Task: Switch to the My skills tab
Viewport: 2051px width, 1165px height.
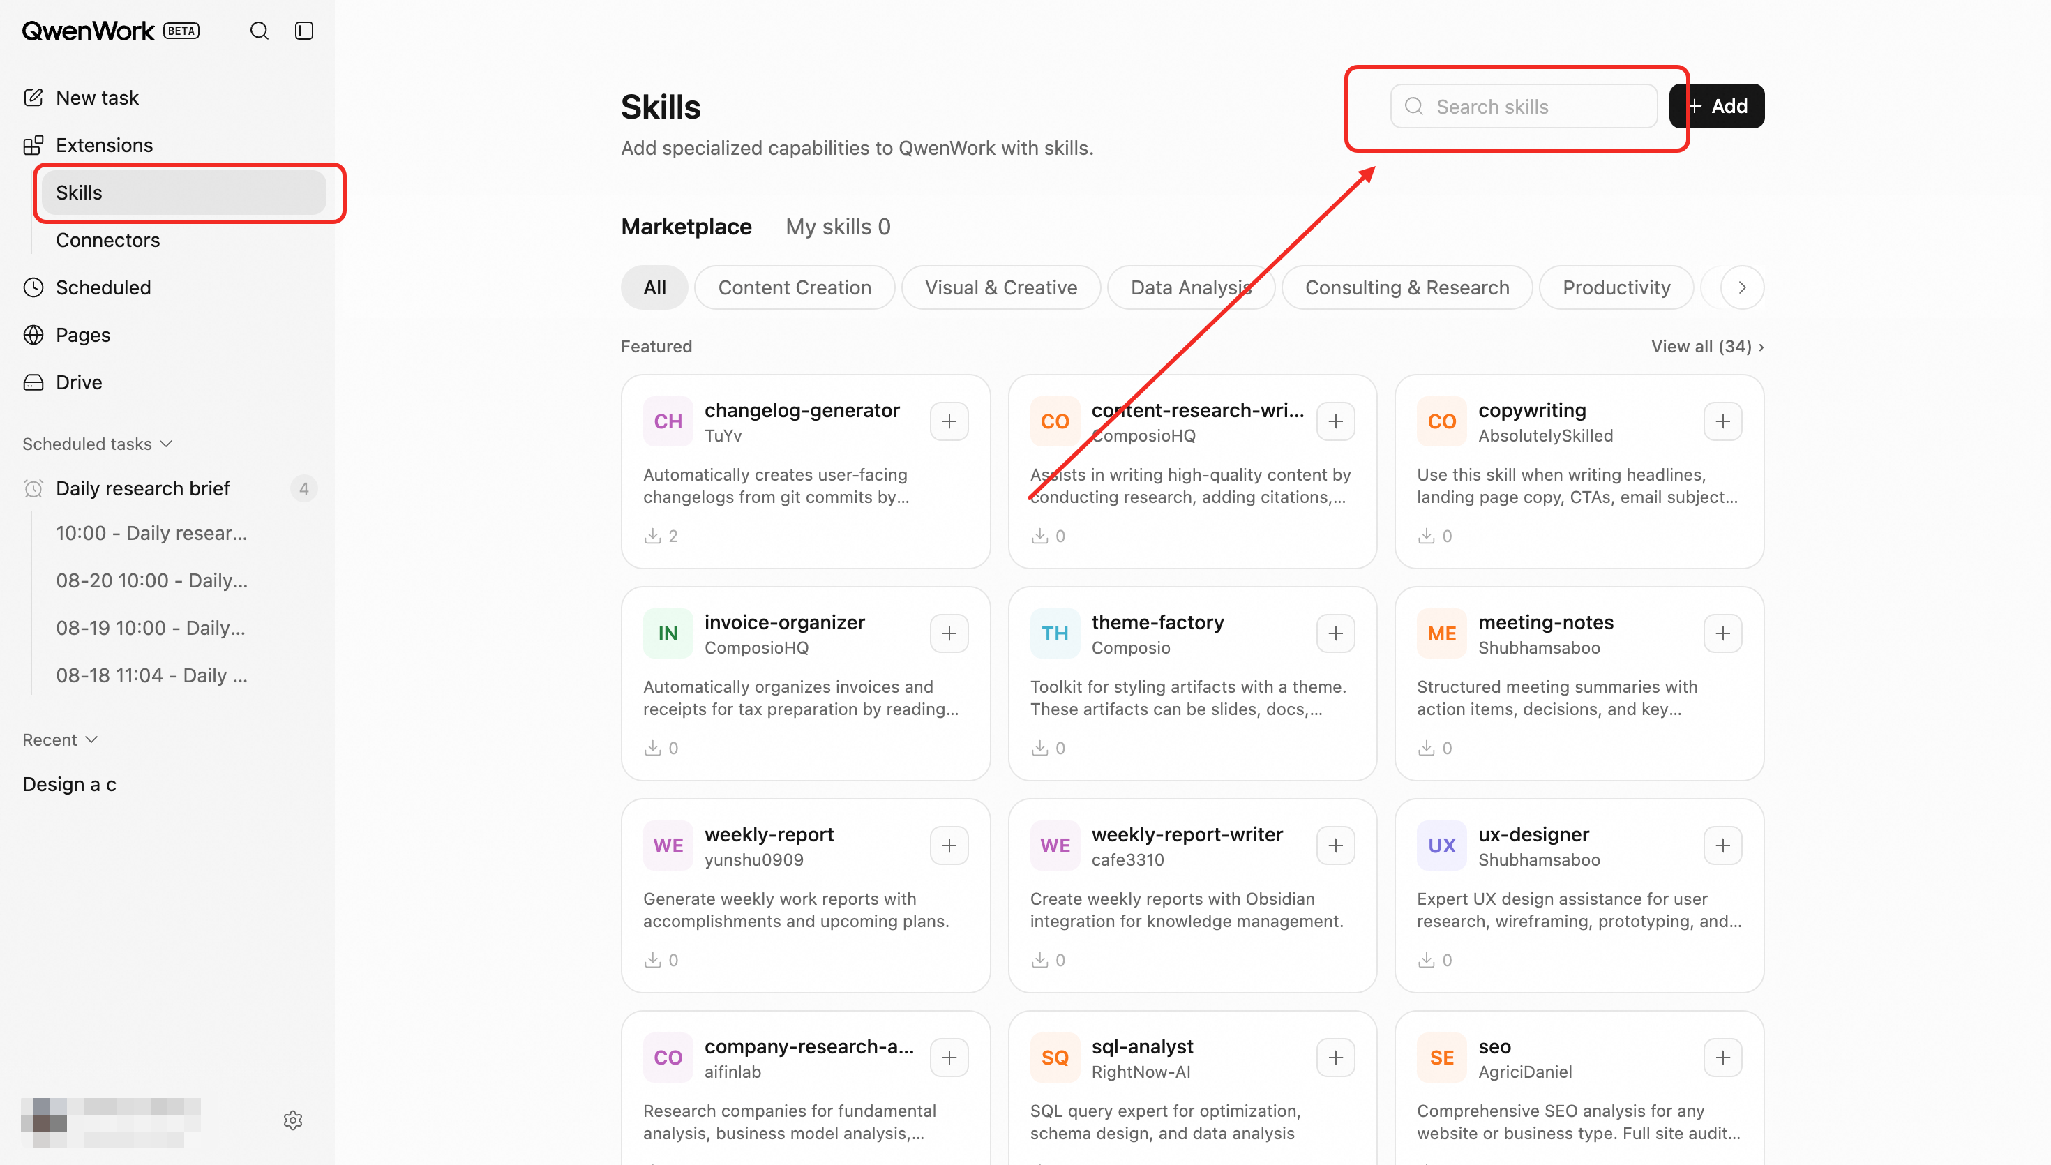Action: click(x=838, y=227)
